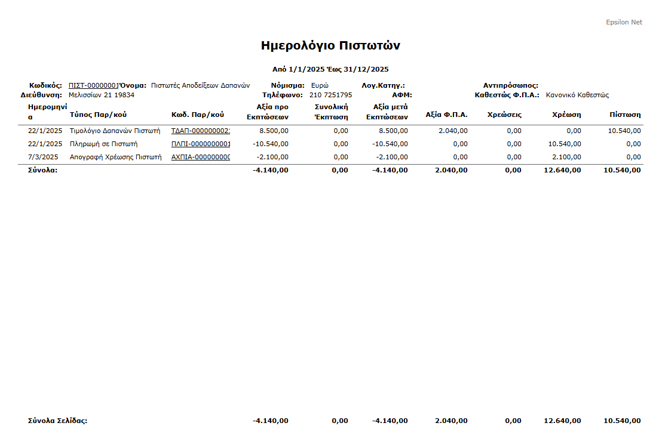
Task: Click the Αξία μετά Εκπτώσεων column header
Action: pos(387,112)
